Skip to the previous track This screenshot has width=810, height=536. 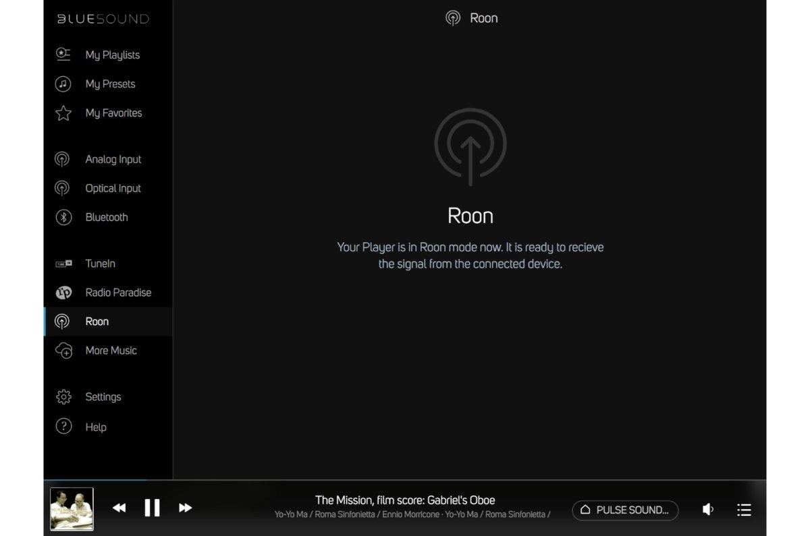[119, 508]
